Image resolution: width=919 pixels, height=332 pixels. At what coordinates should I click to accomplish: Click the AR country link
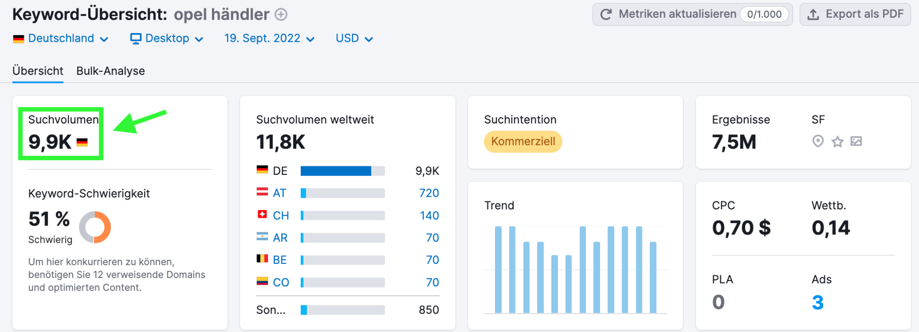tap(280, 238)
